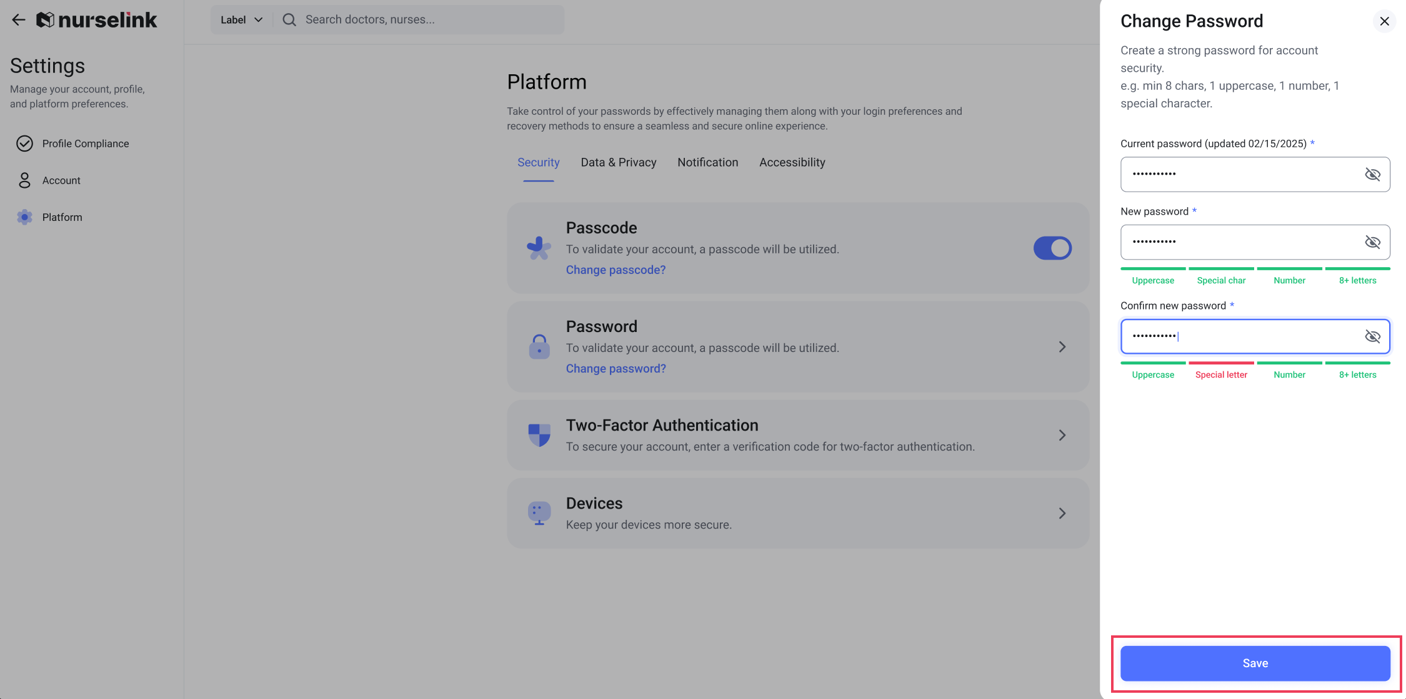Save the new password
1406x699 pixels.
[x=1255, y=663]
